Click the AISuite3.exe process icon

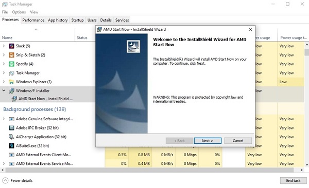pos(11,146)
